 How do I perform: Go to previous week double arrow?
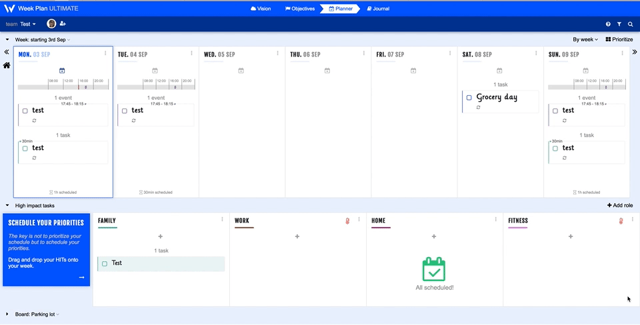7,52
